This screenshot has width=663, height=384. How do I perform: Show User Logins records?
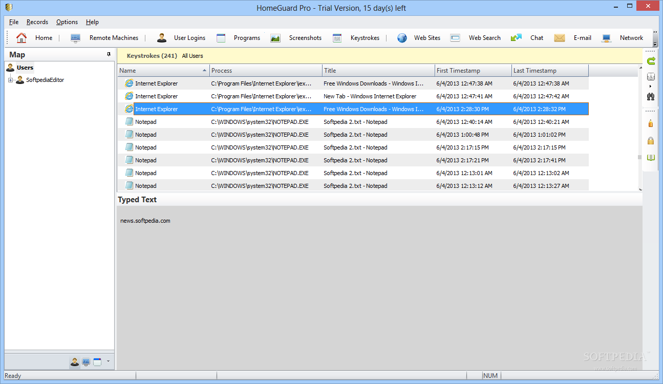181,38
